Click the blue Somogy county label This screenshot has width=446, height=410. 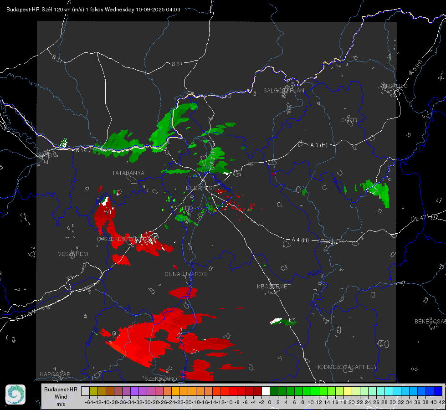tap(92, 337)
